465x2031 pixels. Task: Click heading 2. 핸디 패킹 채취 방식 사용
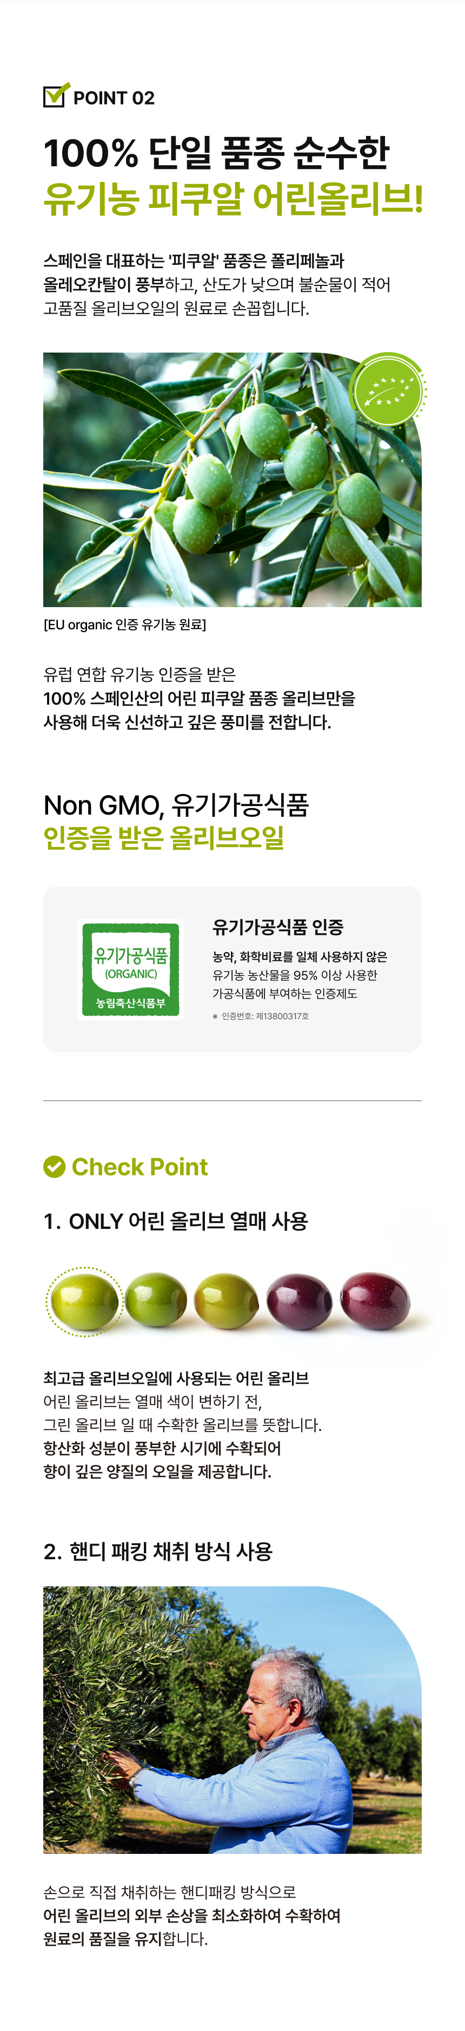tap(158, 1551)
